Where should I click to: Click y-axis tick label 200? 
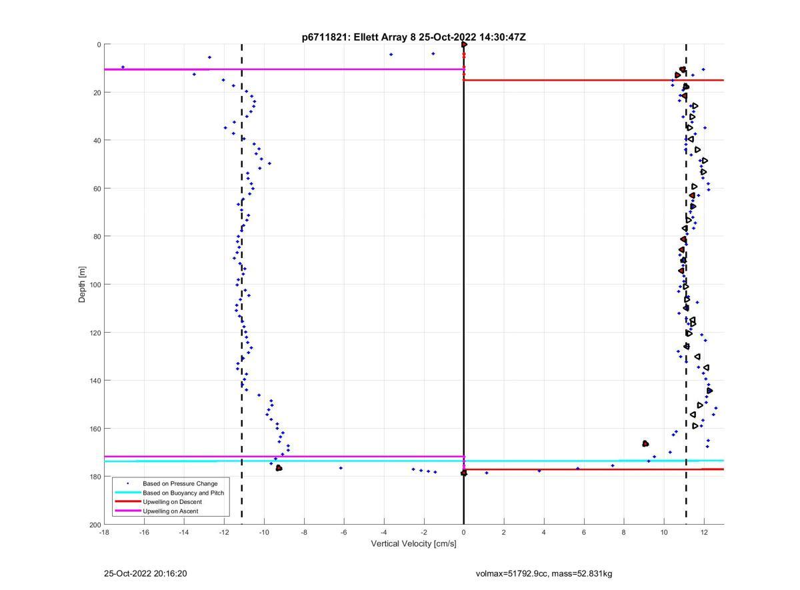[95, 525]
